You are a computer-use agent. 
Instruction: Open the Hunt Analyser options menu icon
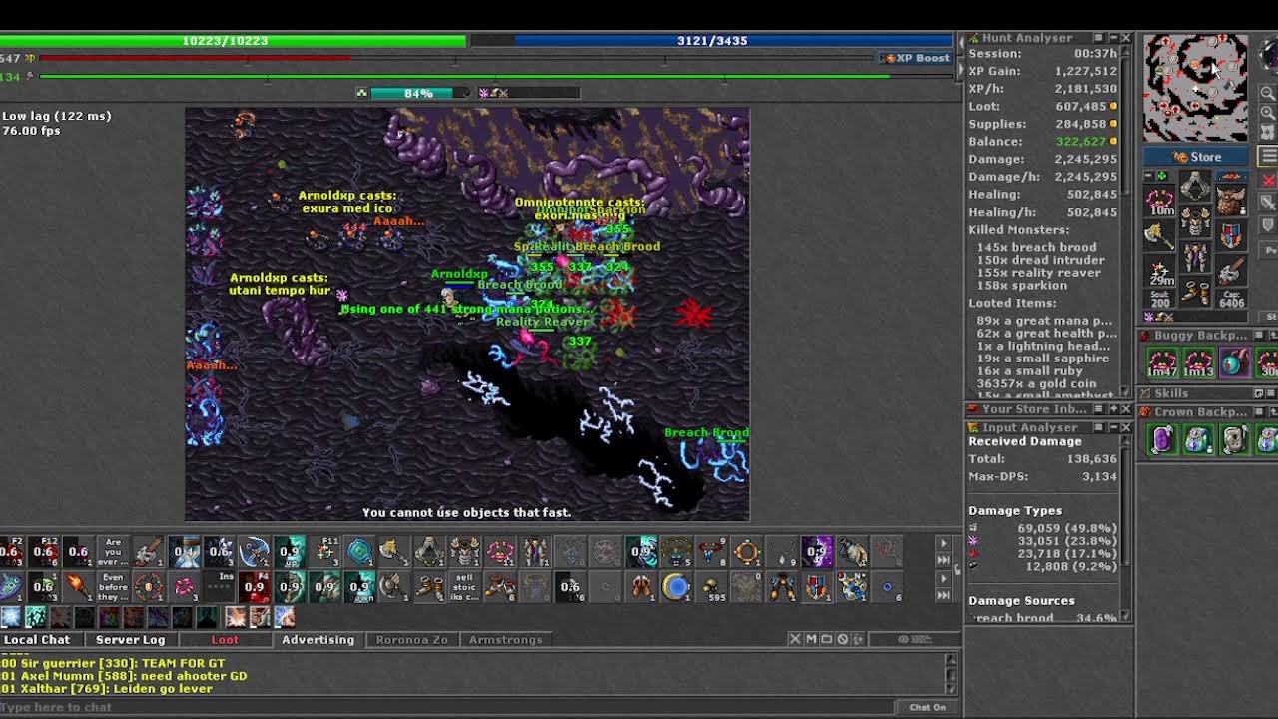pos(1098,38)
